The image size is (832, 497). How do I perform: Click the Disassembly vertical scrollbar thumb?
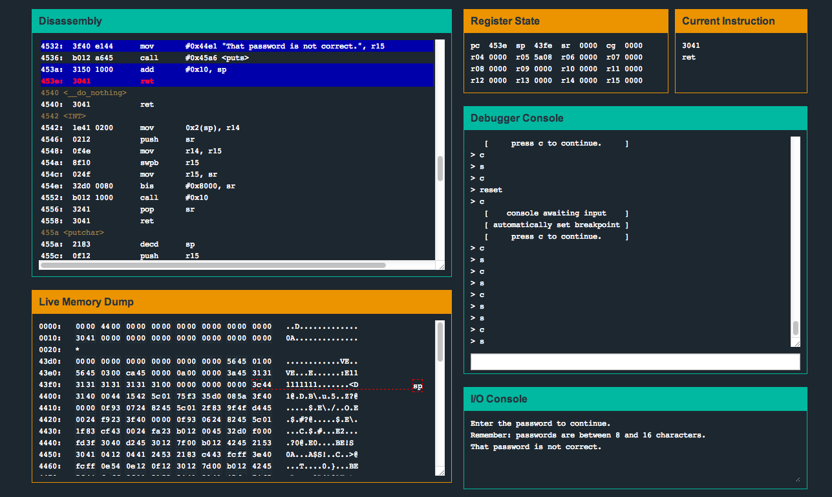tap(440, 168)
